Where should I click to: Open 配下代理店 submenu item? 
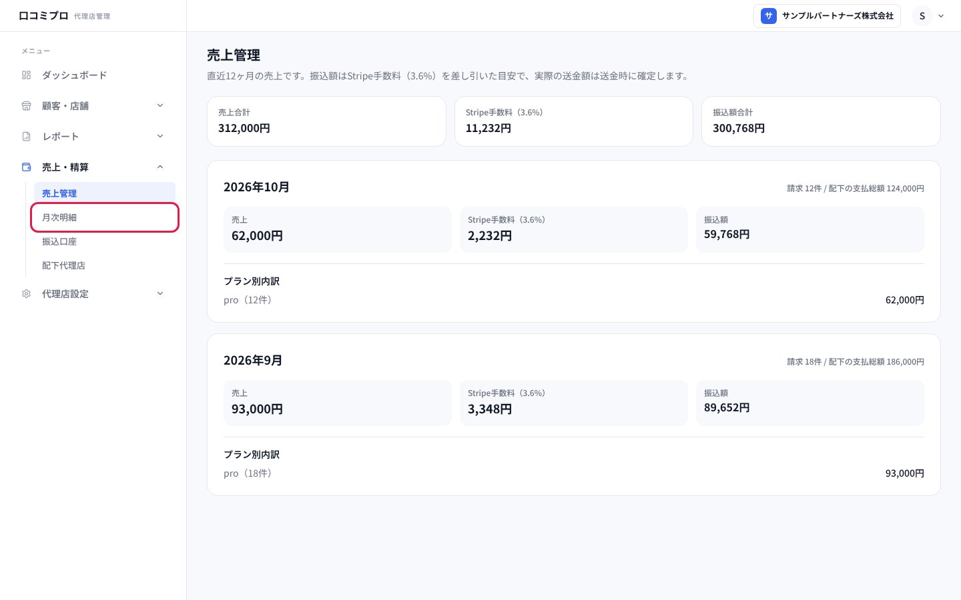(105, 265)
